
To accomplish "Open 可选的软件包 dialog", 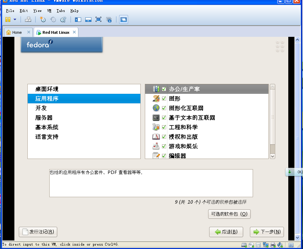I will [x=229, y=214].
